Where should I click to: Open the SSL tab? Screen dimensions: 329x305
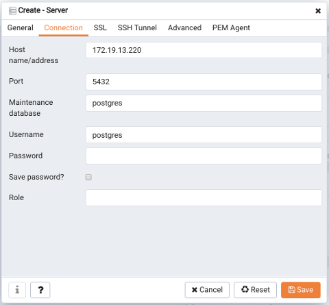(100, 27)
